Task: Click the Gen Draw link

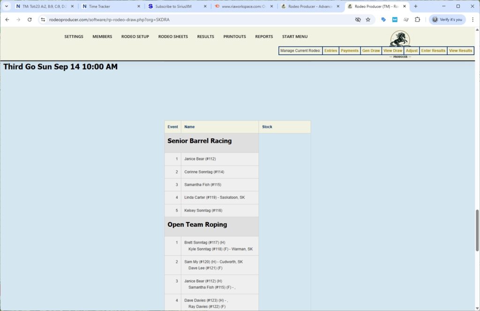Action: coord(371,51)
